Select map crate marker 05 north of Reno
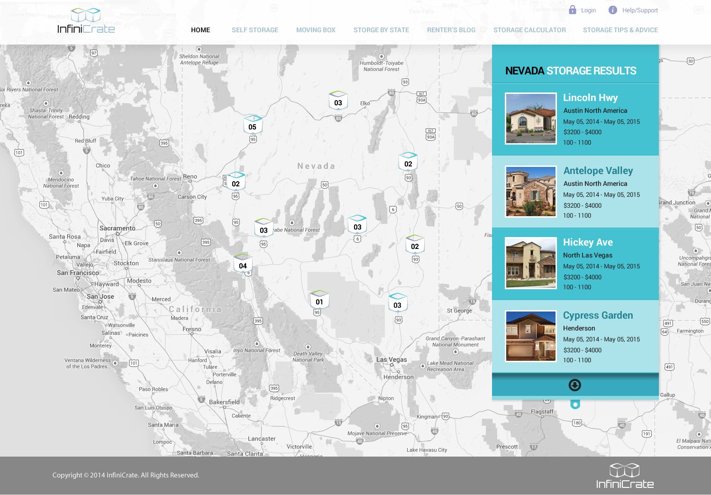This screenshot has height=495, width=711. [253, 125]
